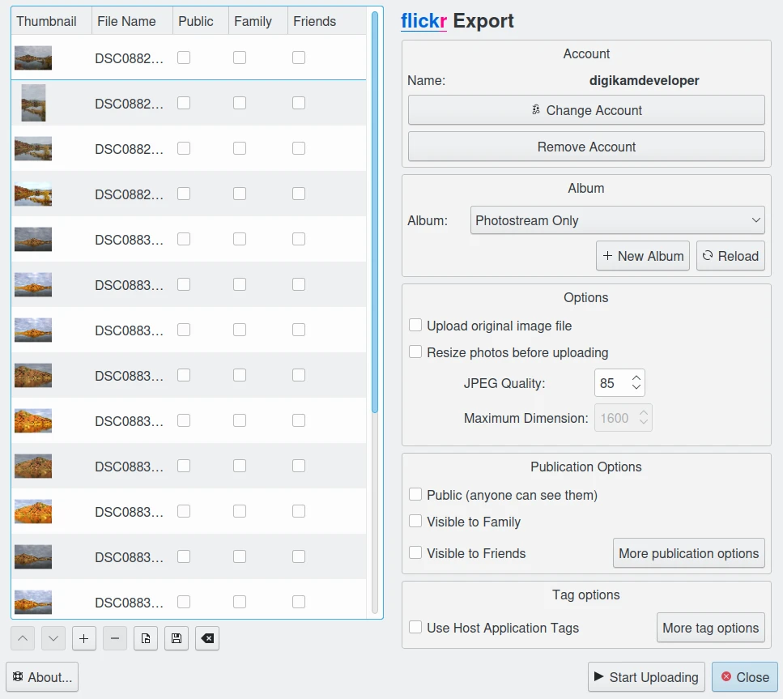The image size is (783, 699).
Task: Remove selected image with the minus button
Action: point(115,638)
